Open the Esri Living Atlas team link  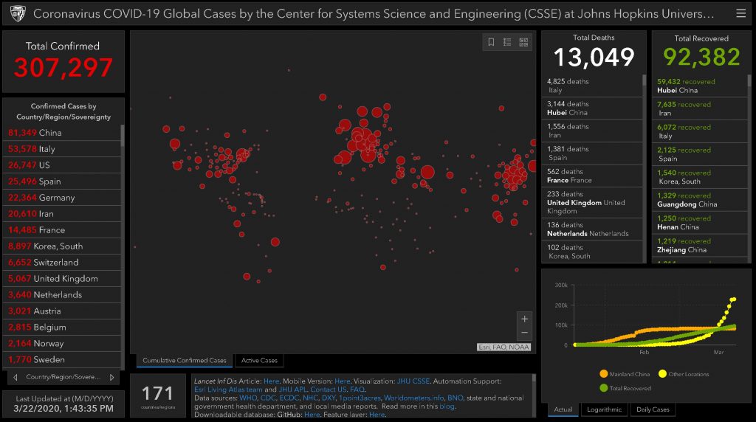(x=228, y=390)
